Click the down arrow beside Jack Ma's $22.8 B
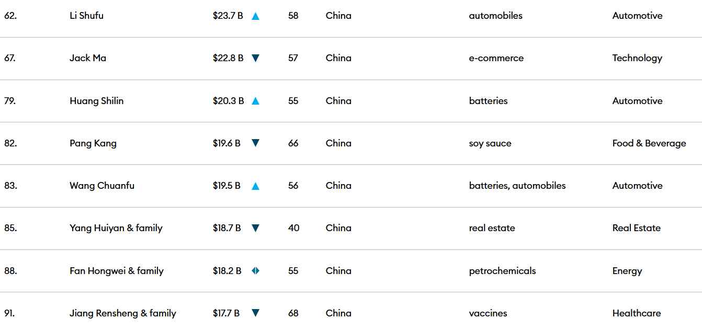702x330 pixels. tap(255, 59)
